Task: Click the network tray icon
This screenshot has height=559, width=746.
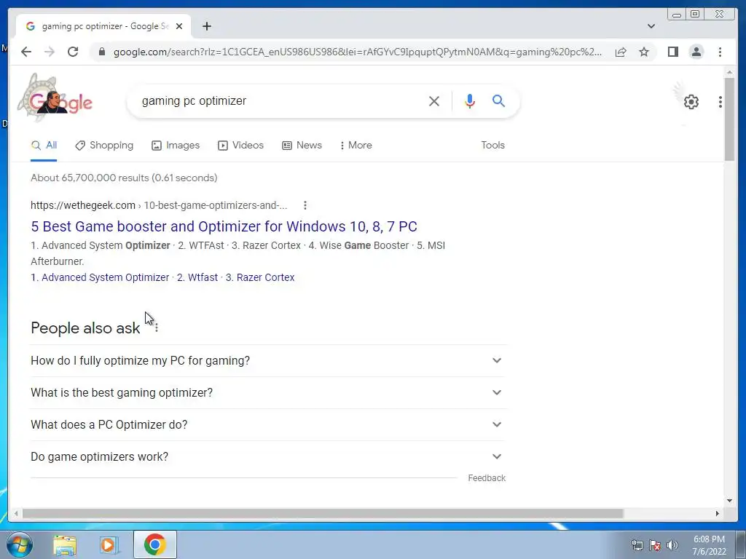Action: (637, 545)
